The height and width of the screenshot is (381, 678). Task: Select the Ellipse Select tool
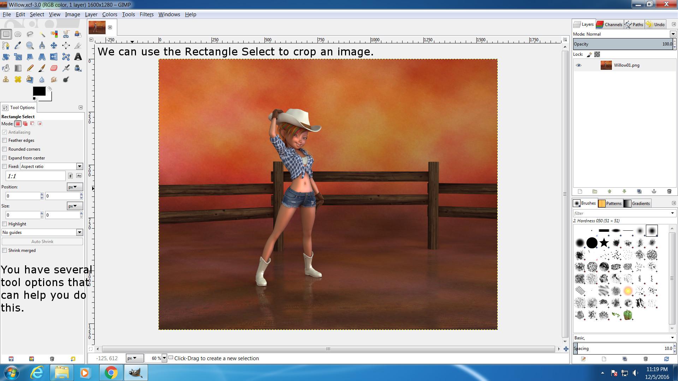click(x=18, y=34)
